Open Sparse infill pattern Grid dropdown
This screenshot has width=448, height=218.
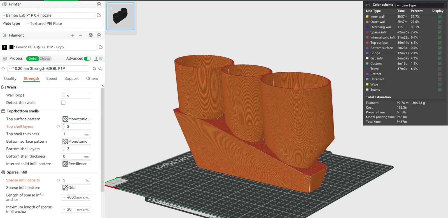pyautogui.click(x=76, y=188)
